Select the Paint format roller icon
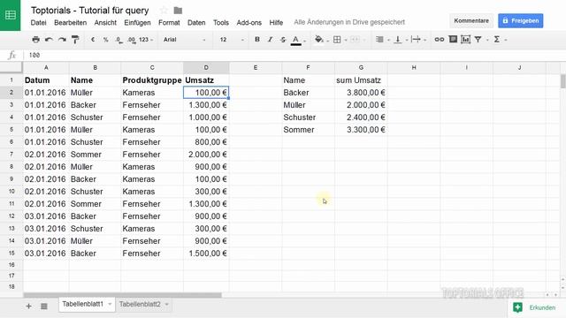The width and height of the screenshot is (566, 318). point(75,39)
